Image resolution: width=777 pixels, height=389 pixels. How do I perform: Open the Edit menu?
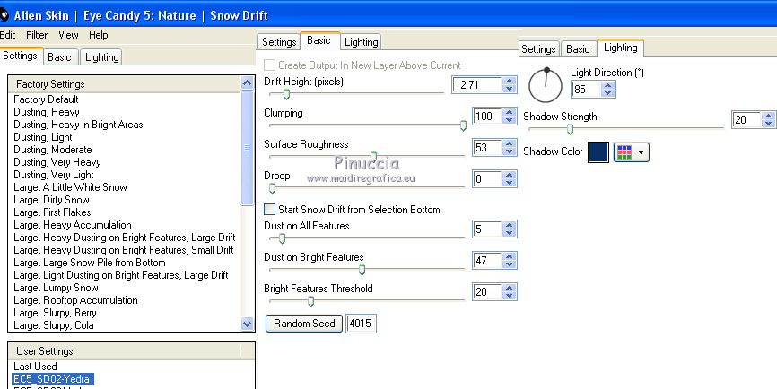pyautogui.click(x=7, y=35)
